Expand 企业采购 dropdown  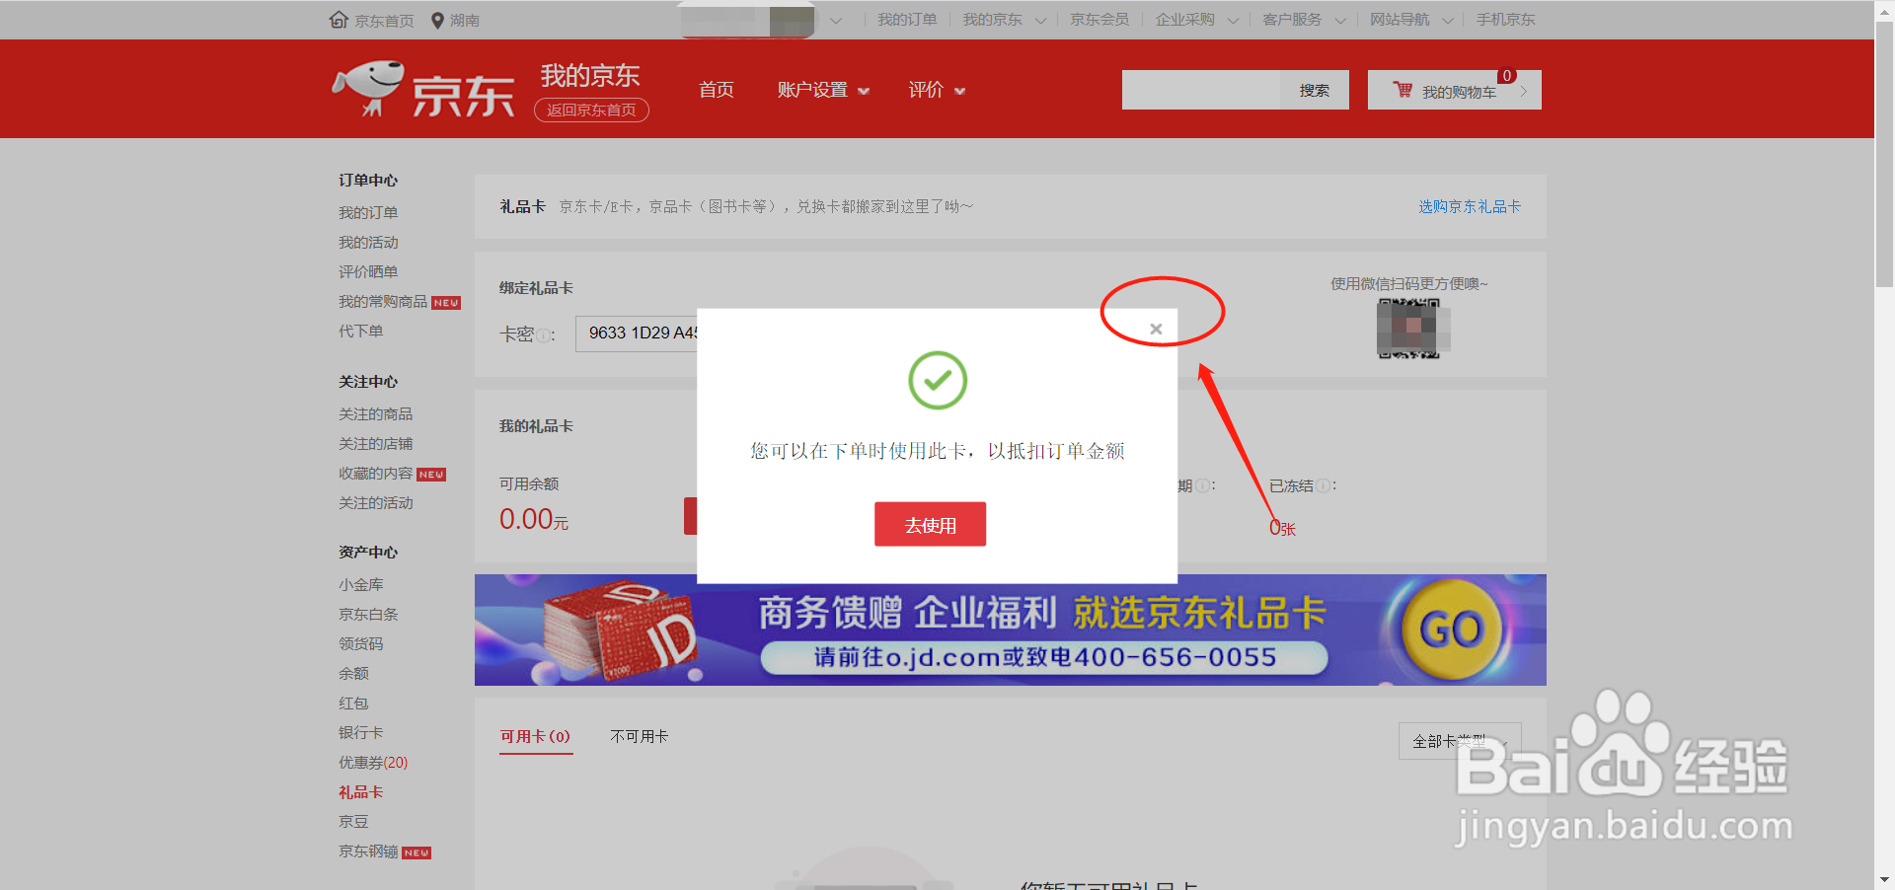click(1197, 20)
